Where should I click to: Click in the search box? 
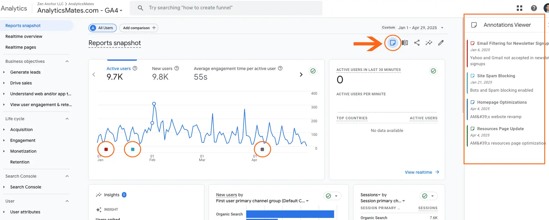(226, 8)
